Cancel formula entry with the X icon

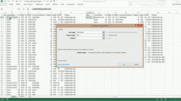click(x=19, y=9)
